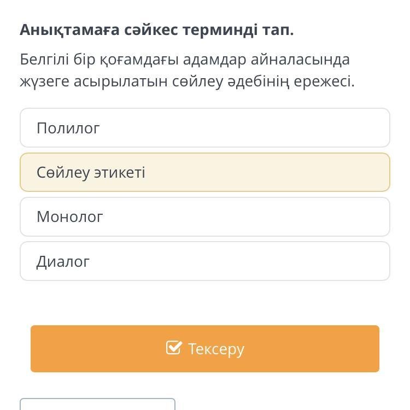This screenshot has height=410, width=410.
Task: Click the orange Тексеру button
Action: [205, 349]
